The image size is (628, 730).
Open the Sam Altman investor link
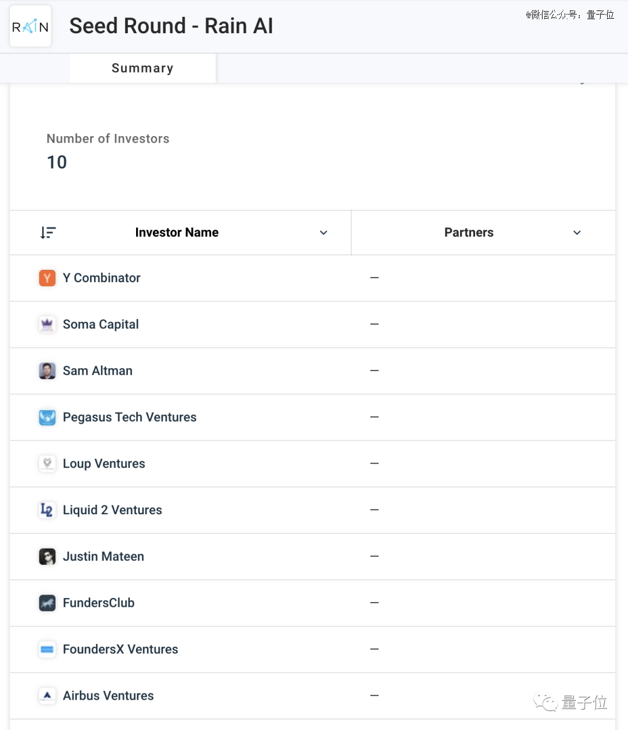98,371
